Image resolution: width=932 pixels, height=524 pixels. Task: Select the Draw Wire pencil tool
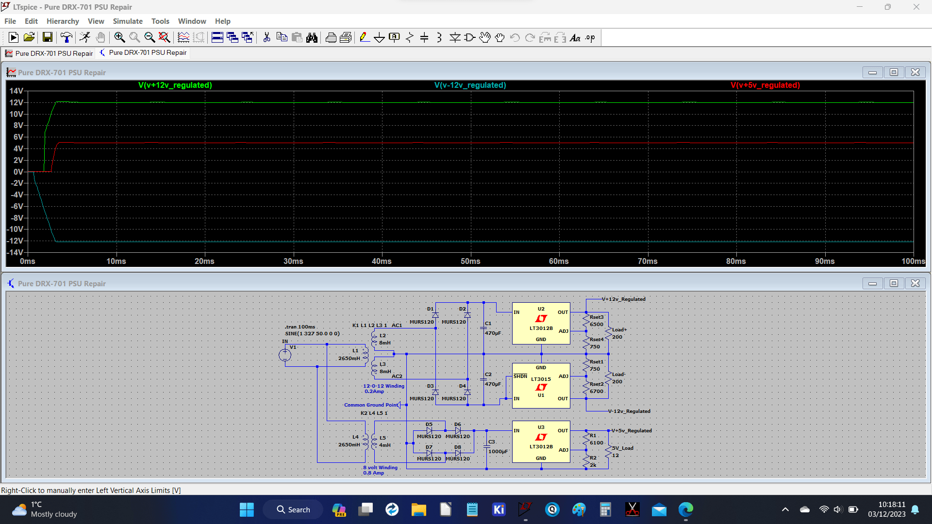tap(365, 37)
